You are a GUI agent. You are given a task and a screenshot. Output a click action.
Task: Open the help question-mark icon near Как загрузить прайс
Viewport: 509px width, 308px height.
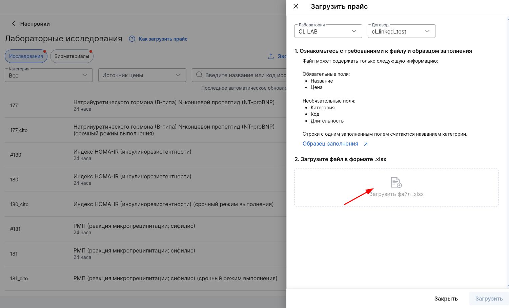(x=132, y=39)
